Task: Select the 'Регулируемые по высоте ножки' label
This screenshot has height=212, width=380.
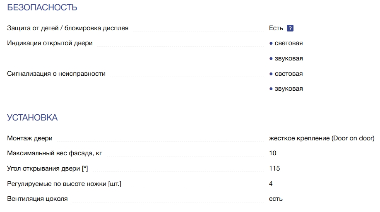Action: [x=64, y=183]
